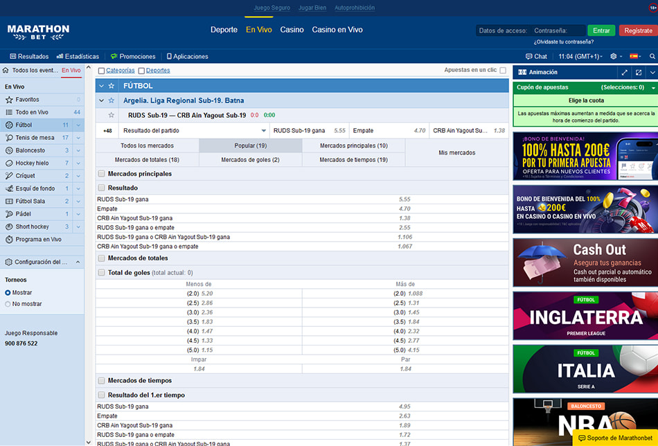Select the No mostrar radio option
This screenshot has width=658, height=446.
[x=8, y=304]
